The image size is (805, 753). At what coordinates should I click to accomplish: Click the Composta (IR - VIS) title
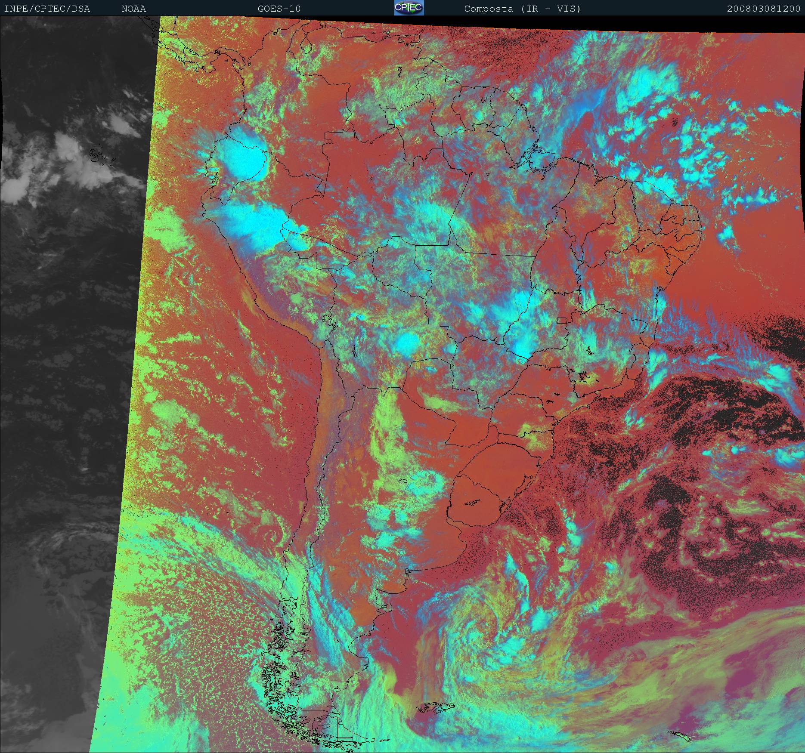click(x=522, y=9)
